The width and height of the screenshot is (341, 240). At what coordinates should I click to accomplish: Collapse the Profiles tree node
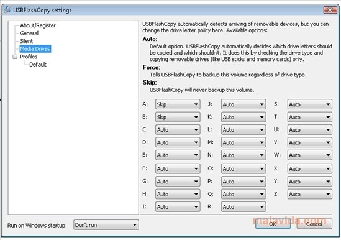tap(15, 57)
